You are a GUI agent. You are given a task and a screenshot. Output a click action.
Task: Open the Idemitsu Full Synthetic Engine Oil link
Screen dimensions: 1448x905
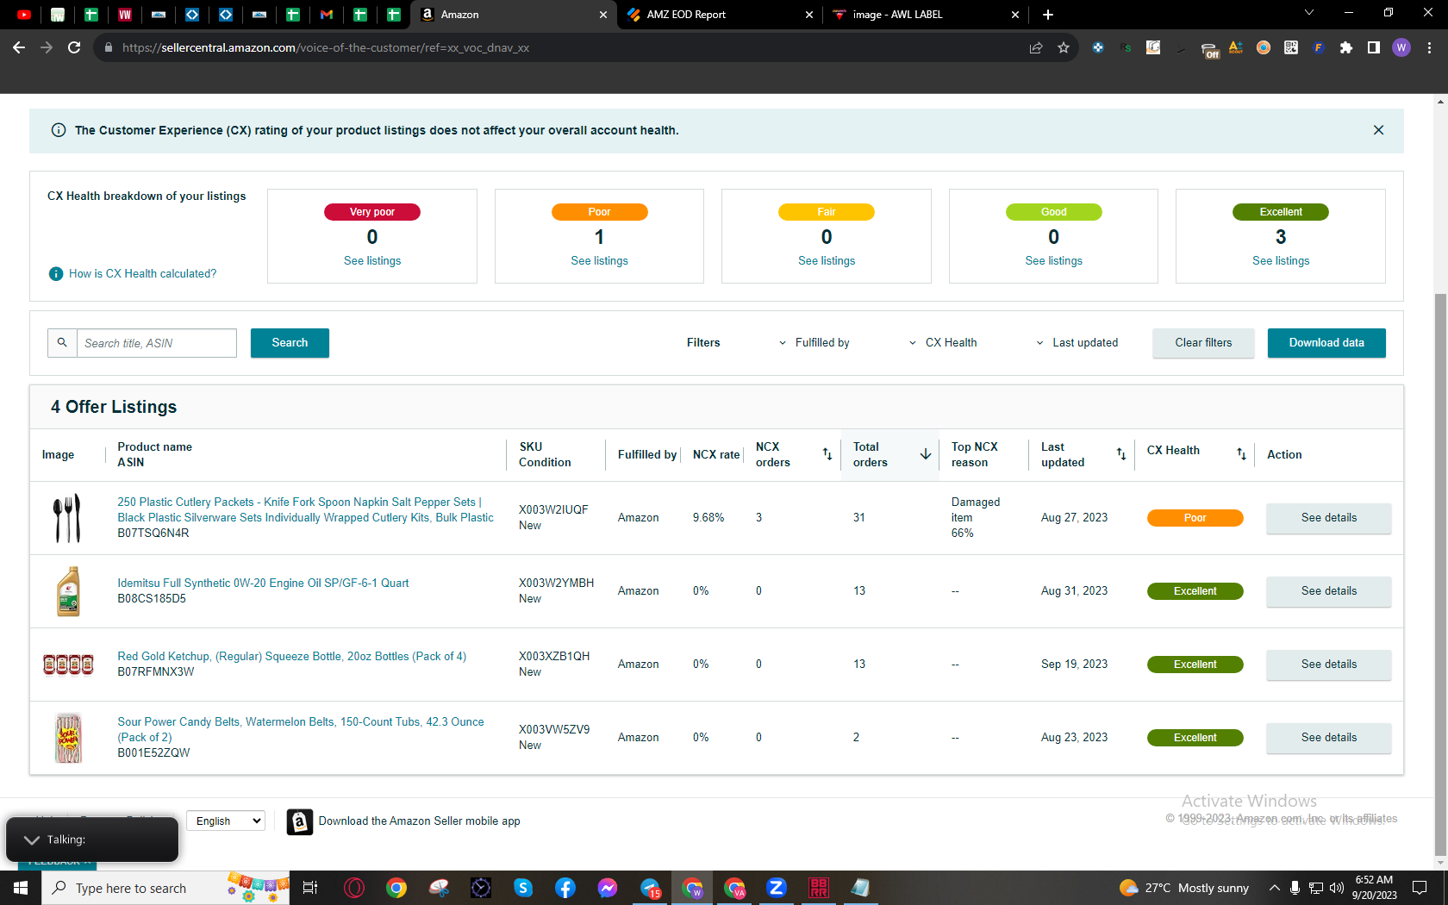(x=263, y=584)
